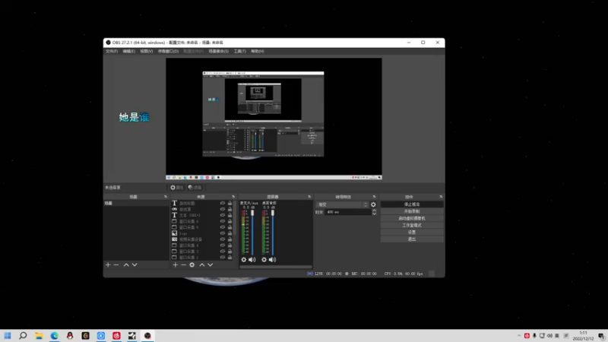Open the 场景集合(S) menu

[x=218, y=51]
